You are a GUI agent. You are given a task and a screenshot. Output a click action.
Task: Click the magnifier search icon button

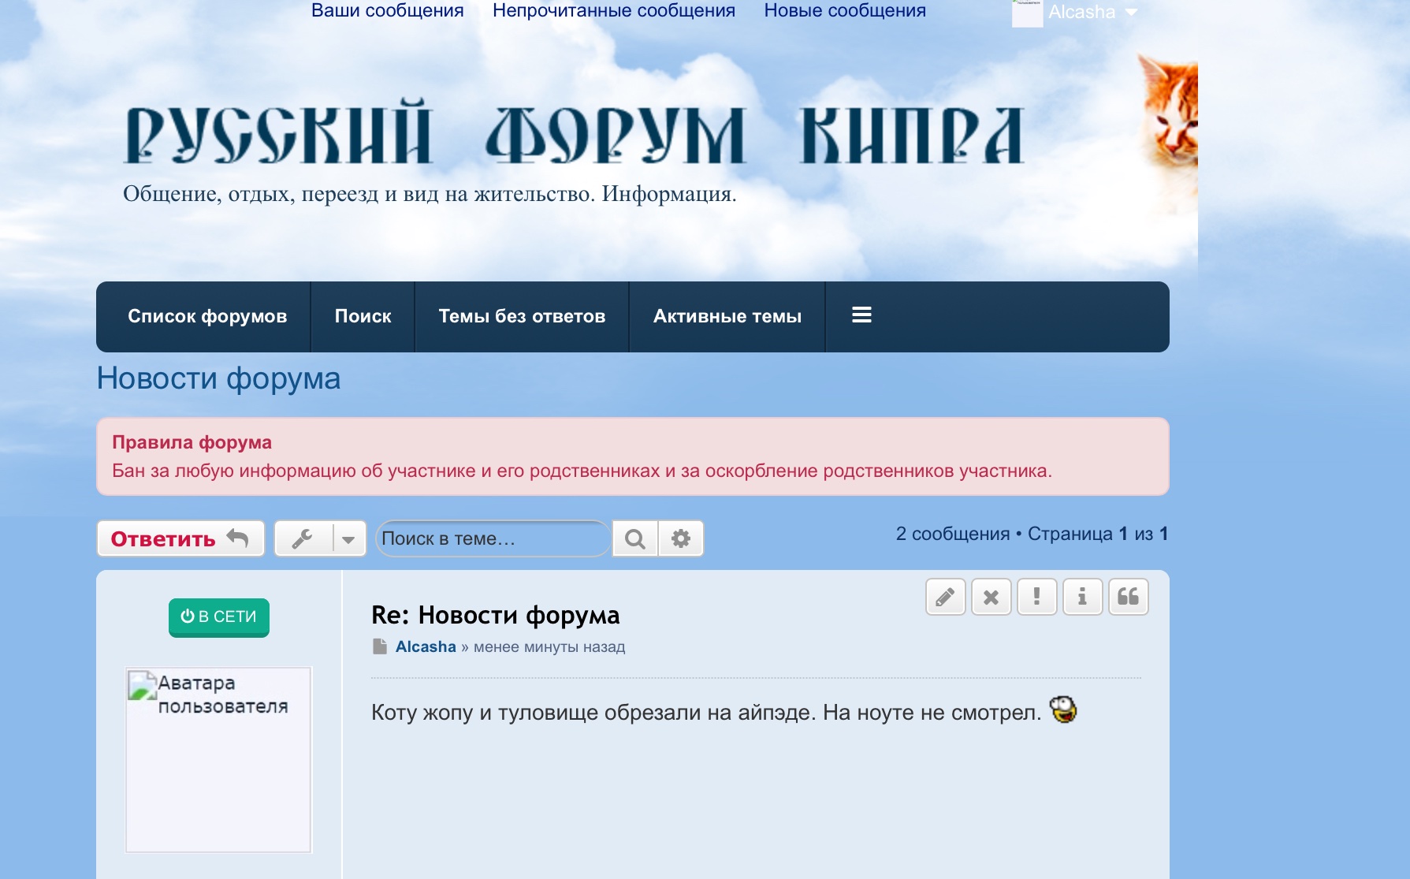pos(634,538)
